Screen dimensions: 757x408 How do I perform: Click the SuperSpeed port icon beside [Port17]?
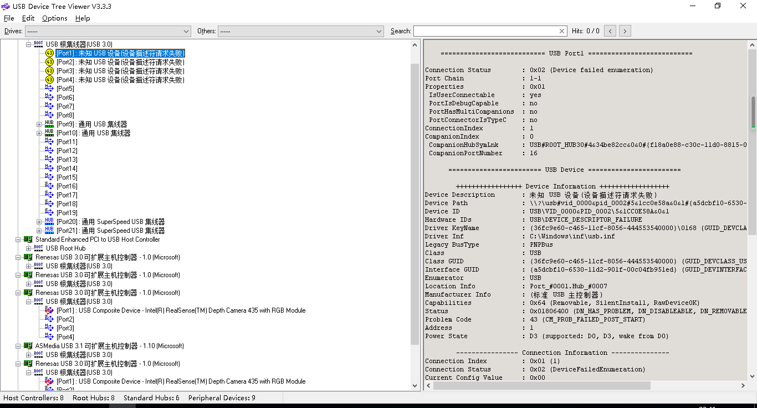pyautogui.click(x=49, y=195)
